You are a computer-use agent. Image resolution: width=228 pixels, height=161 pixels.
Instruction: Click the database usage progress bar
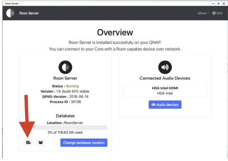[65, 127]
